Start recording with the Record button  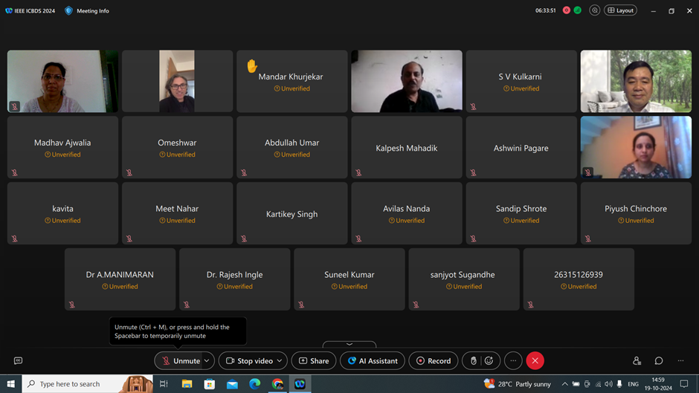[x=434, y=361]
